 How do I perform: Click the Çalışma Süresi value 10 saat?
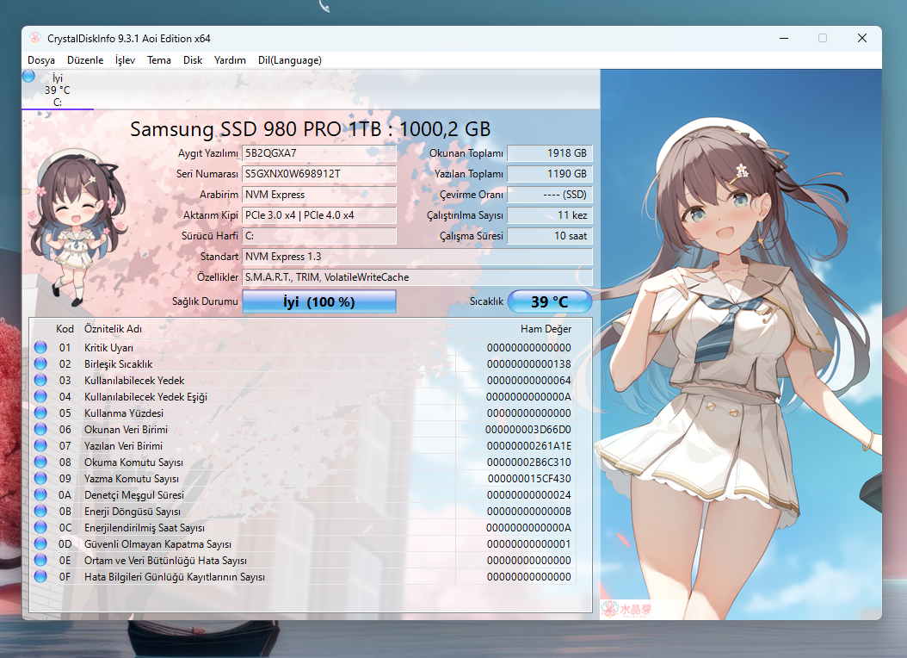[x=550, y=235]
